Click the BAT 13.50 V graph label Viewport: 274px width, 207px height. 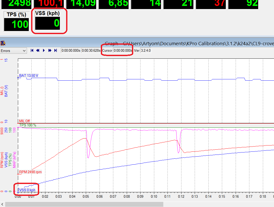point(29,75)
